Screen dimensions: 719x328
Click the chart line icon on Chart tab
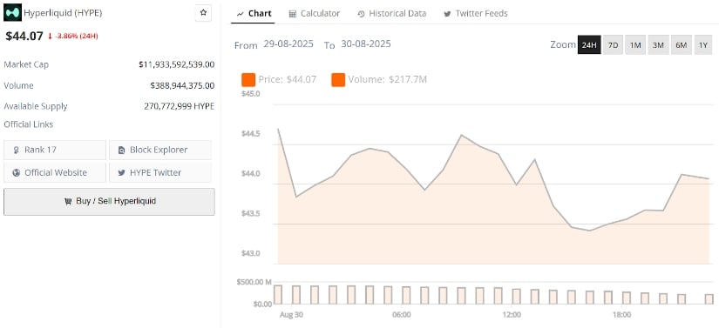(x=240, y=14)
